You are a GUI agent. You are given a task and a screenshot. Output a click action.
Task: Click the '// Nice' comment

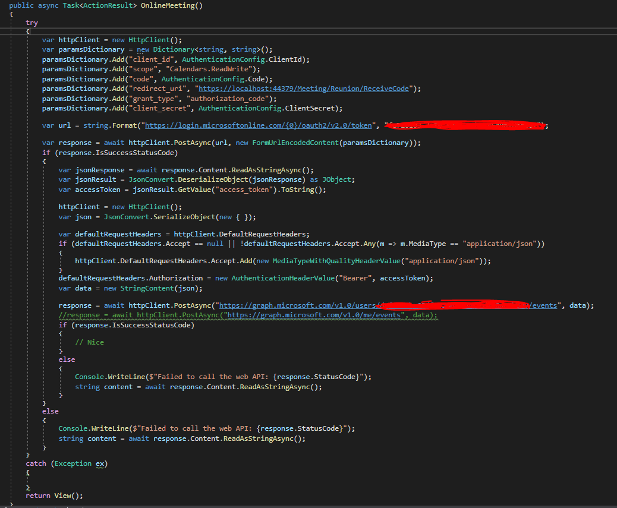pyautogui.click(x=89, y=342)
